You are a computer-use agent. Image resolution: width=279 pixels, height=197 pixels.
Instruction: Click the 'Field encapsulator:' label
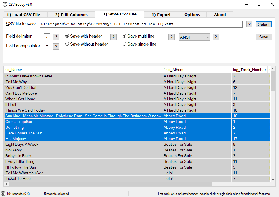click(24, 46)
